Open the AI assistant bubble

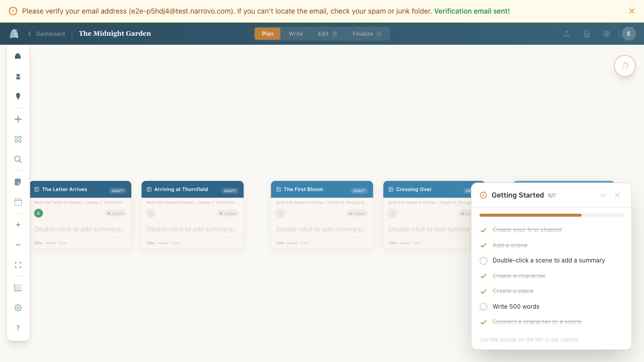[624, 65]
